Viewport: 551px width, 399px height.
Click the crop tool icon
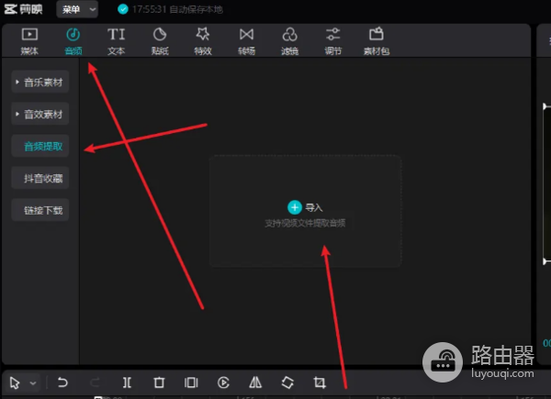[x=320, y=382]
